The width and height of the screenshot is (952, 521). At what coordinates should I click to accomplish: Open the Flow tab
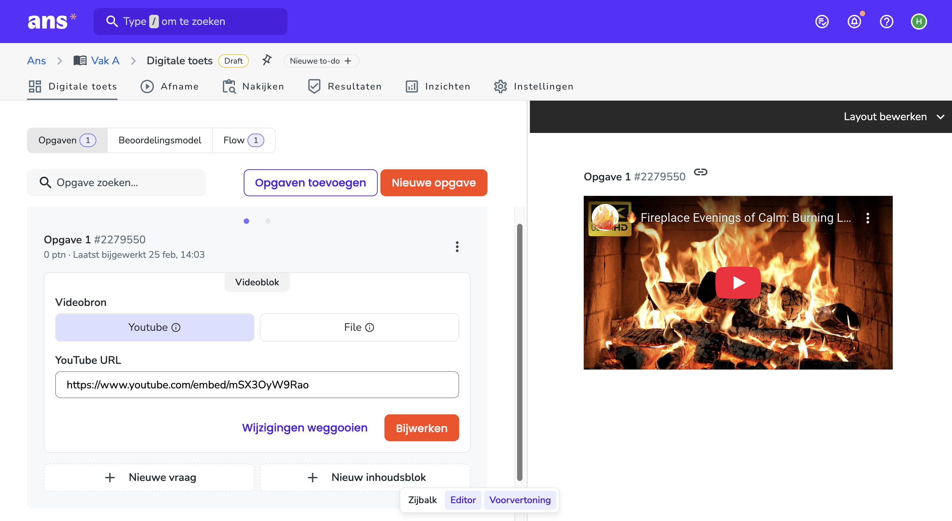243,140
